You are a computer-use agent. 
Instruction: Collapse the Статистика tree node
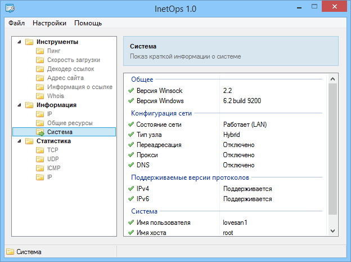click(x=18, y=141)
